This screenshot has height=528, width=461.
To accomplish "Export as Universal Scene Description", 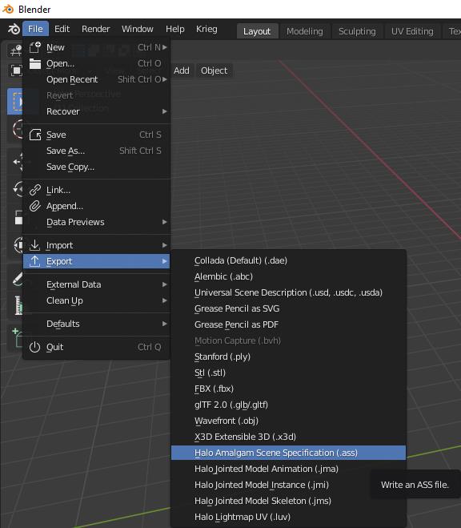I will click(x=288, y=292).
